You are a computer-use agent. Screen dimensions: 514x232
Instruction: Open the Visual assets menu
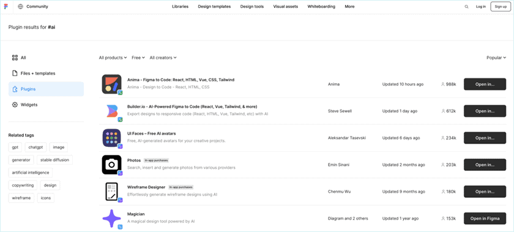pos(286,7)
